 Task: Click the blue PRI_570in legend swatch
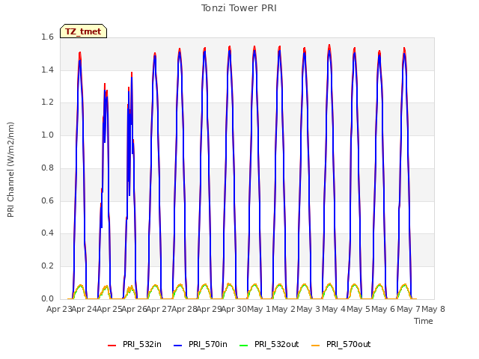tap(178, 346)
